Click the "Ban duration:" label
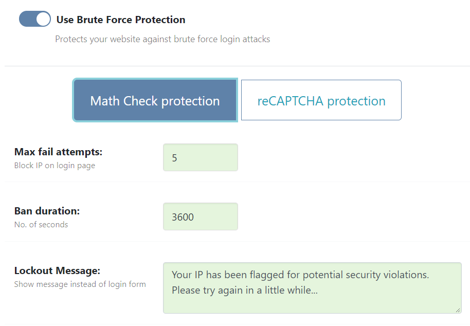Screen dimensions: 470x326 point(47,211)
